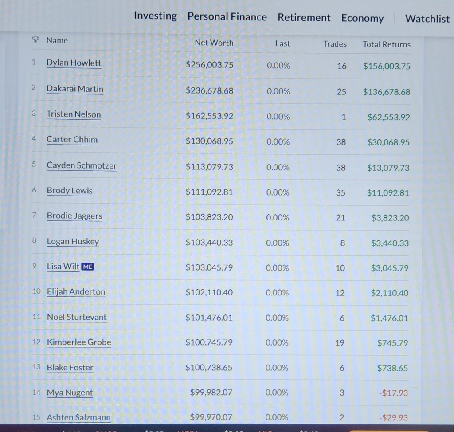Sort by the Total Returns column header
Viewport: 454px width, 432px height.
click(386, 44)
